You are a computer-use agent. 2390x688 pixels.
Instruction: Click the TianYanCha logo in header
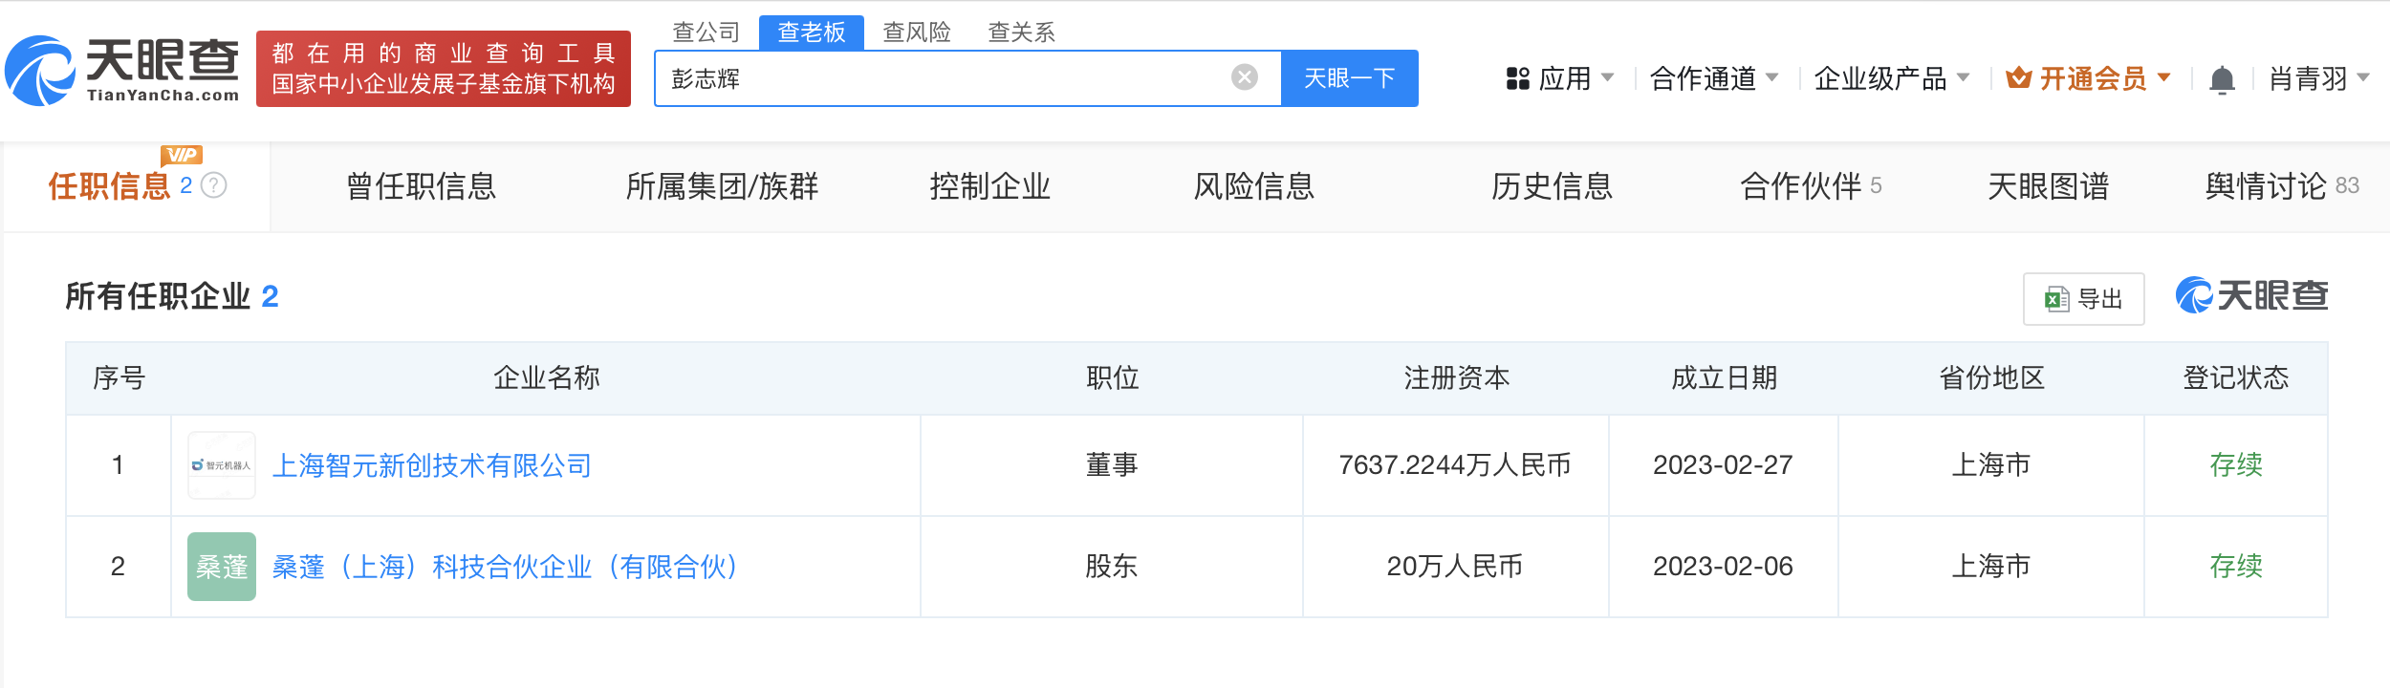[122, 70]
